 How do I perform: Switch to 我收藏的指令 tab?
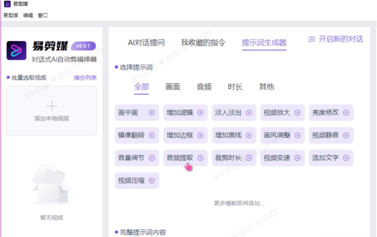point(203,43)
